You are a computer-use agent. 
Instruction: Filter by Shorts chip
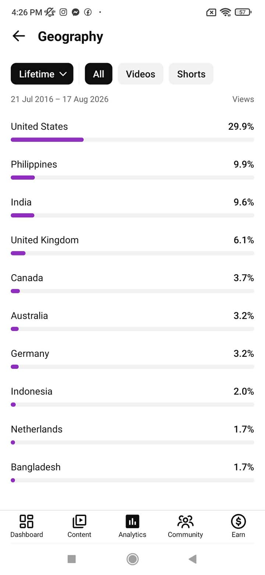(191, 74)
